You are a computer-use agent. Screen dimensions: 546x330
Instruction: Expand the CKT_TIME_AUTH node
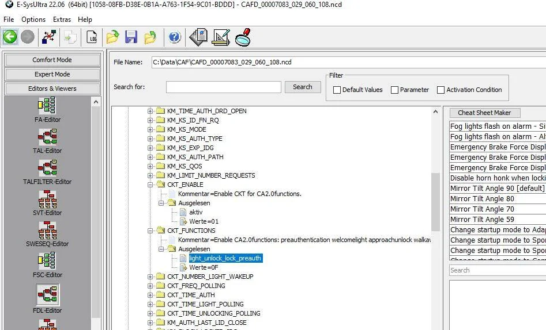pyautogui.click(x=150, y=296)
